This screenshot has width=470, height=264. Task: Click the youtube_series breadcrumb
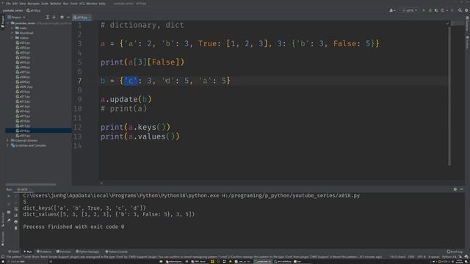point(12,10)
